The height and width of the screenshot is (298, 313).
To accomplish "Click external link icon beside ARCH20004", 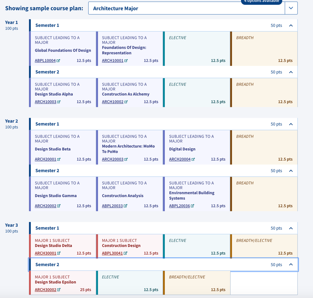I will pos(193,159).
